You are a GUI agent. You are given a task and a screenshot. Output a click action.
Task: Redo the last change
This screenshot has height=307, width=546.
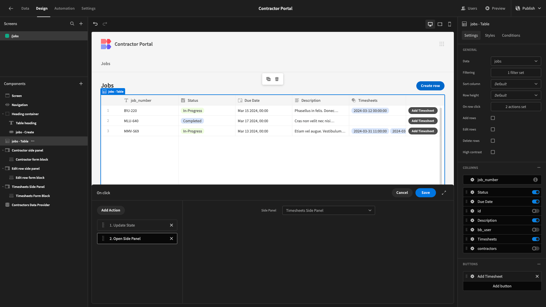pyautogui.click(x=105, y=24)
